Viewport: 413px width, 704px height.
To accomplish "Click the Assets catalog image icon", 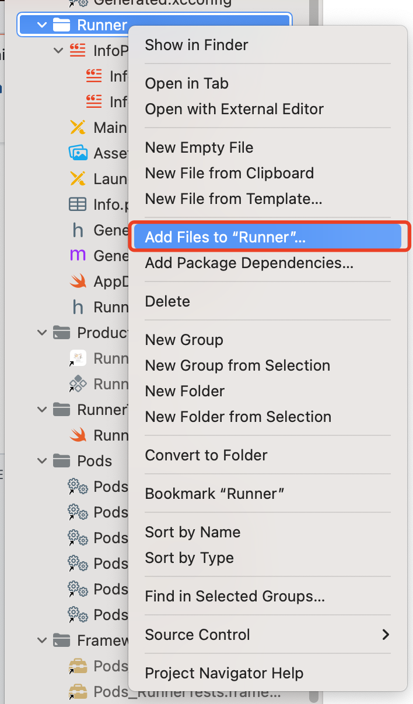I will [x=78, y=153].
